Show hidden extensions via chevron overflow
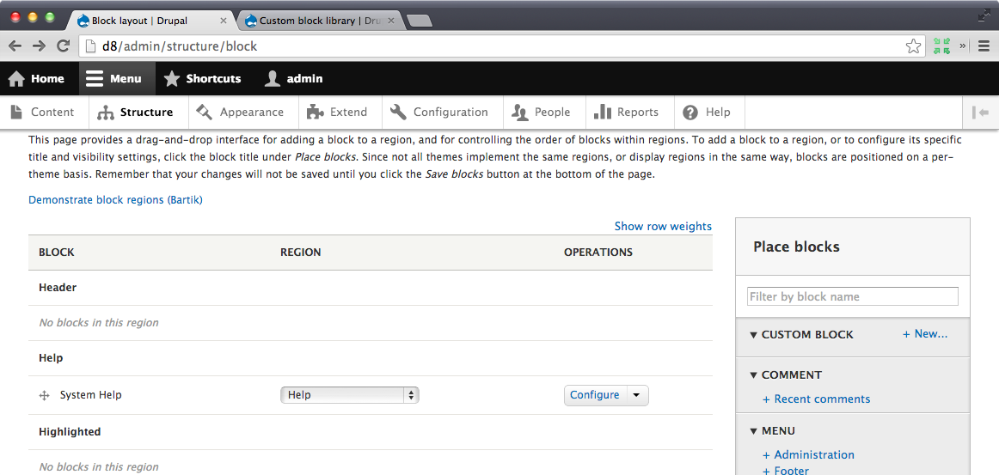 click(963, 46)
